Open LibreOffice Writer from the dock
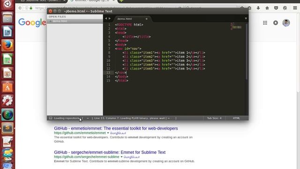This screenshot has height=169, width=300. pos(7,31)
